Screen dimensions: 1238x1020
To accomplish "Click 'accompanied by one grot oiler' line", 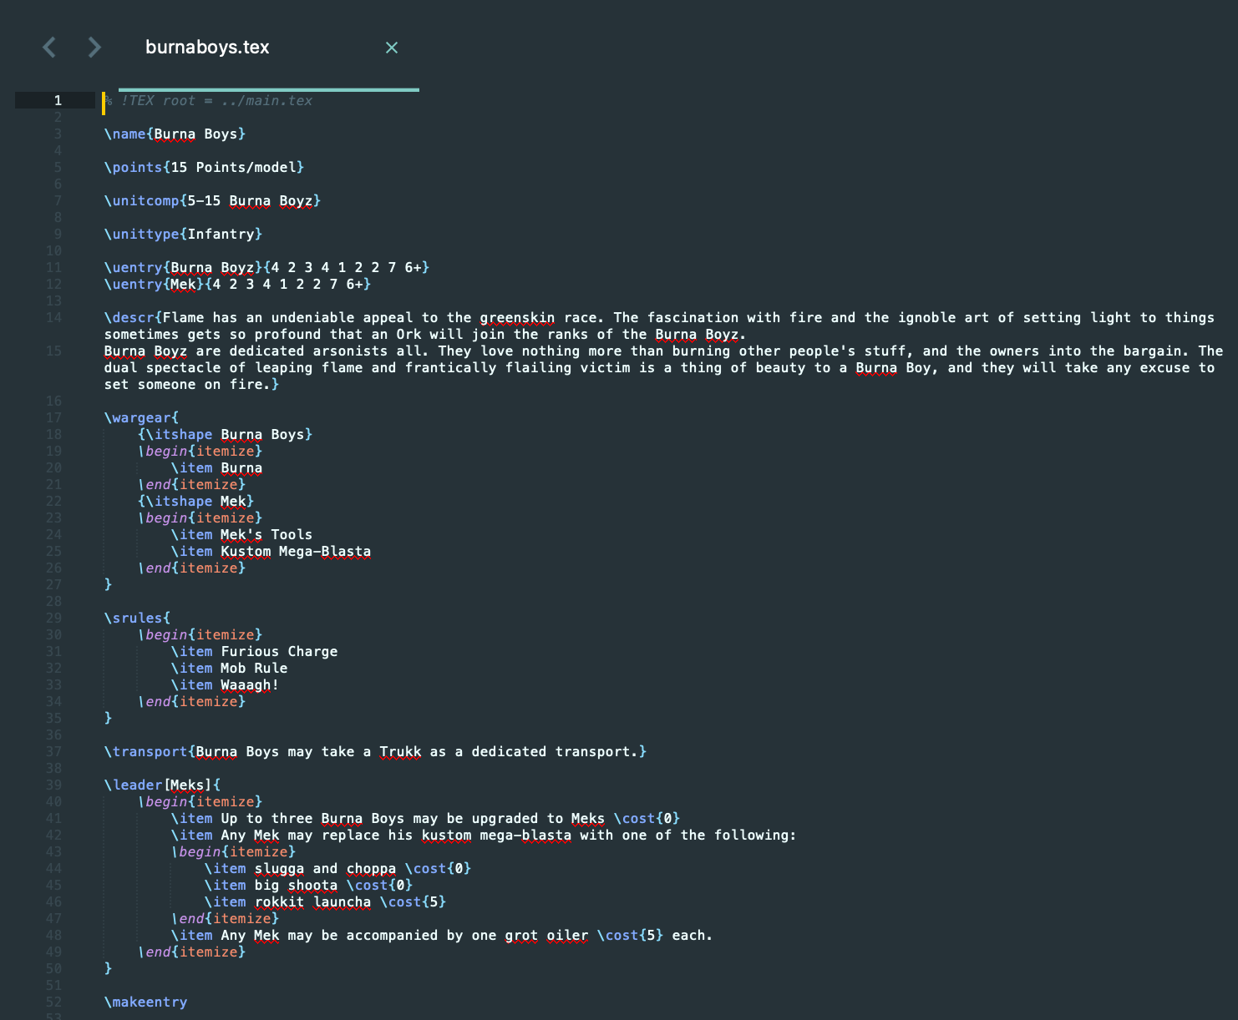I will coord(442,936).
